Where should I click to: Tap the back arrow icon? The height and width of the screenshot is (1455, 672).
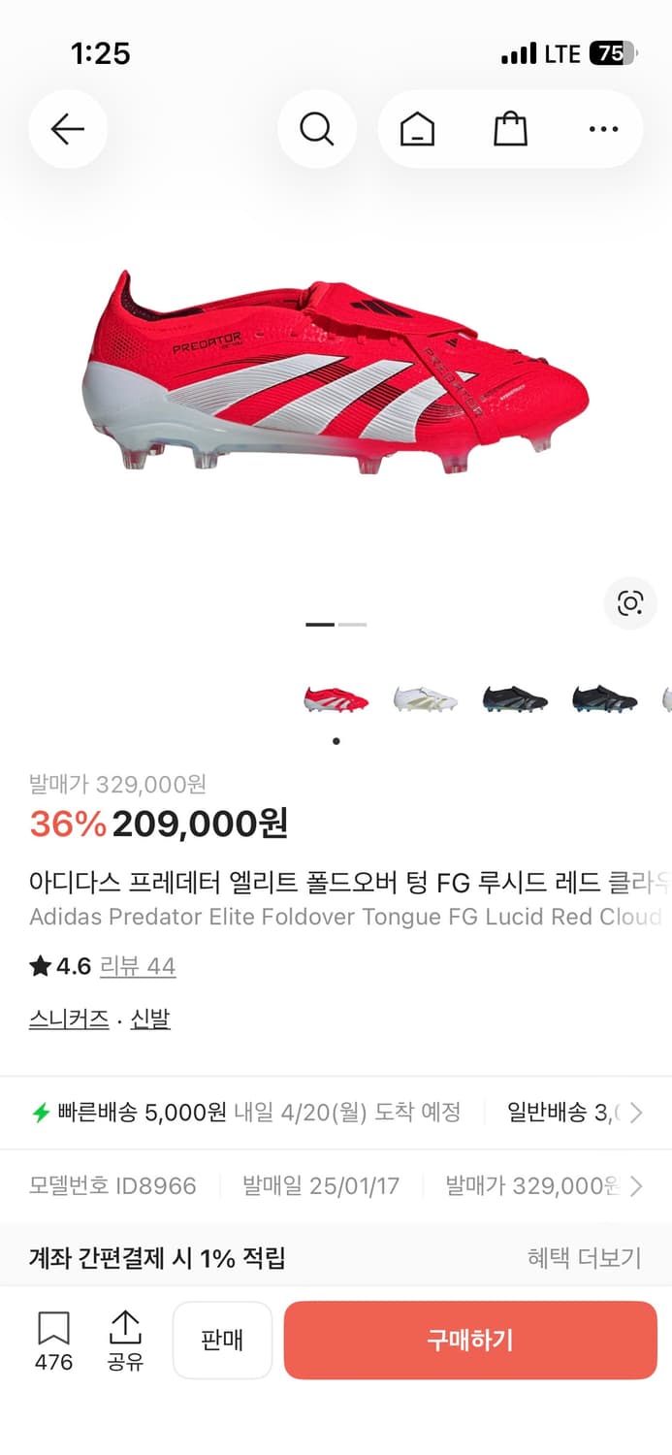click(x=67, y=129)
